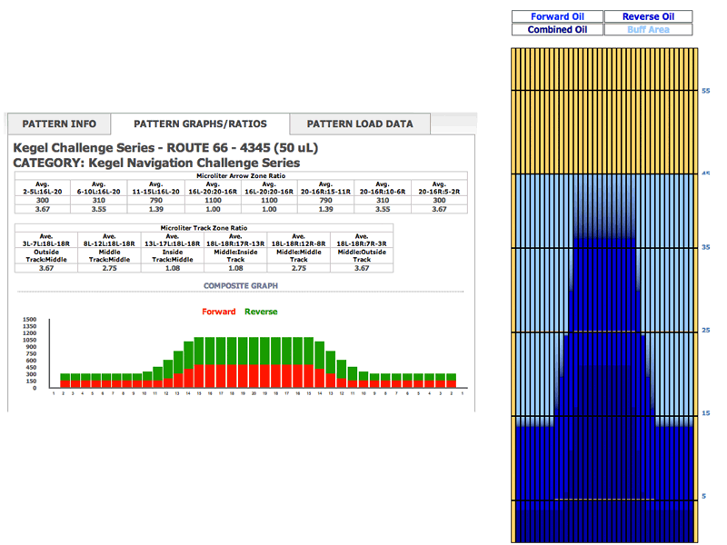Click the 1050 label on the graph y-axis
This screenshot has height=545, width=727.
(30, 340)
